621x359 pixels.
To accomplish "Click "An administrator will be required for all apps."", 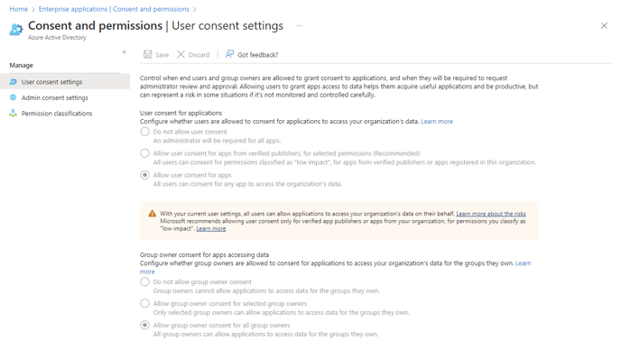I will pos(217,141).
